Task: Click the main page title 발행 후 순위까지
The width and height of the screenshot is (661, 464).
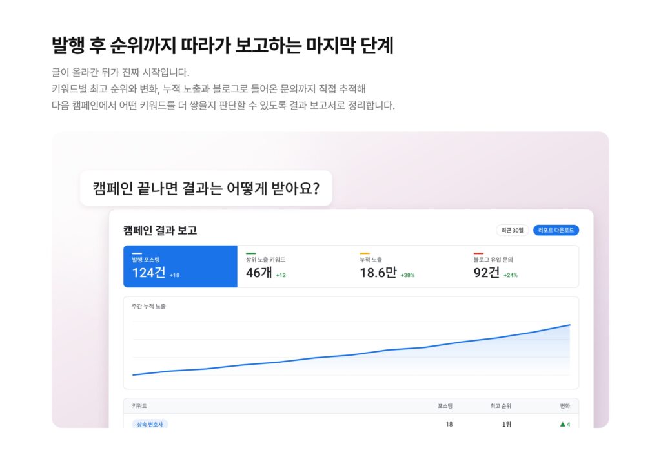Action: pos(222,46)
